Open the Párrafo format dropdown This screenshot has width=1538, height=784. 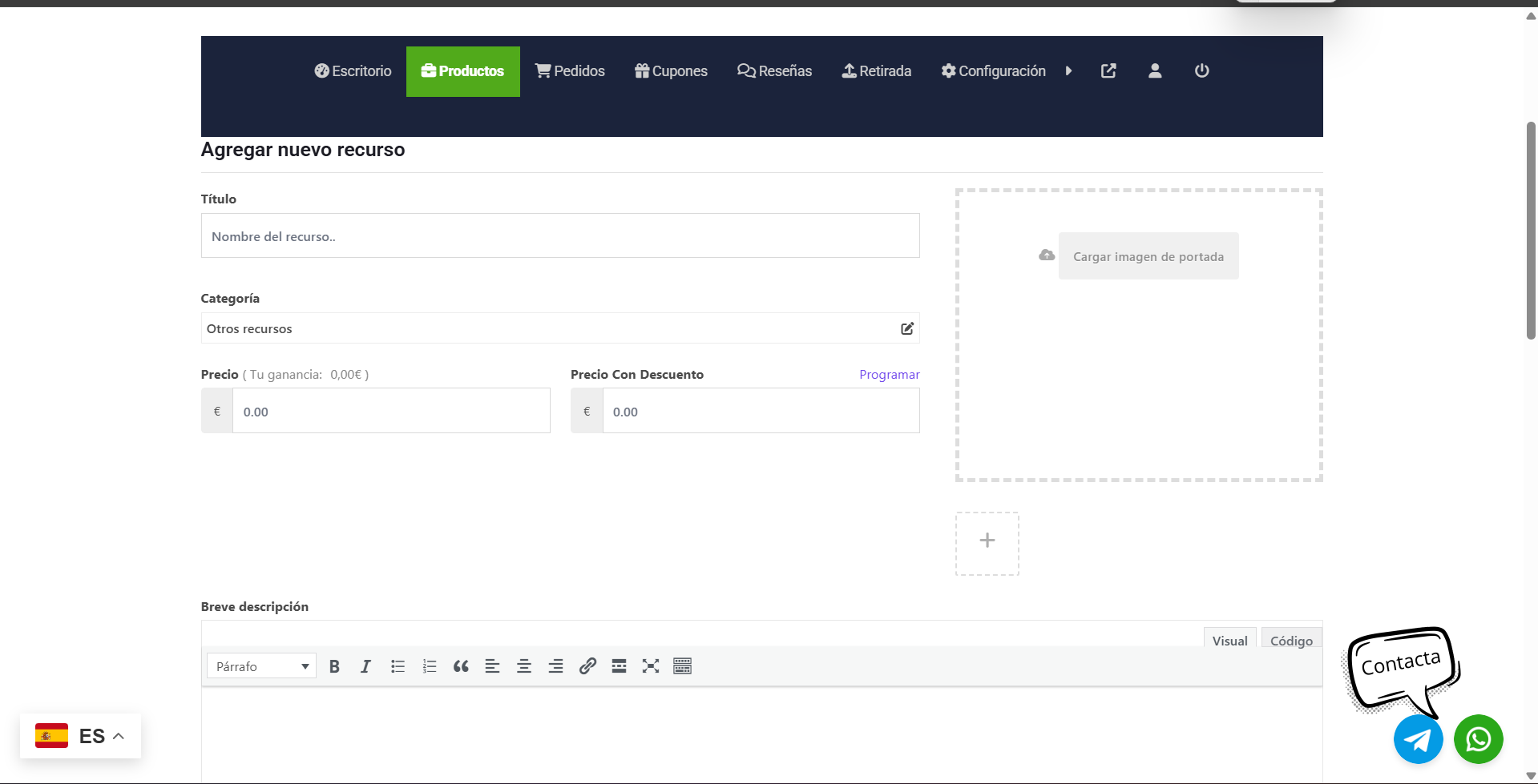coord(261,666)
